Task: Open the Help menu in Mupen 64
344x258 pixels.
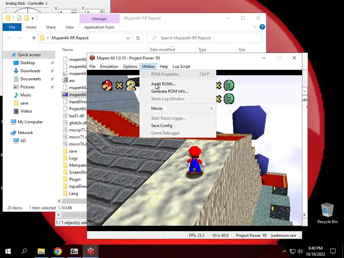Action: [164, 67]
